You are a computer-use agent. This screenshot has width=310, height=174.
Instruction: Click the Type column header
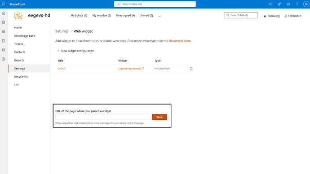click(157, 61)
